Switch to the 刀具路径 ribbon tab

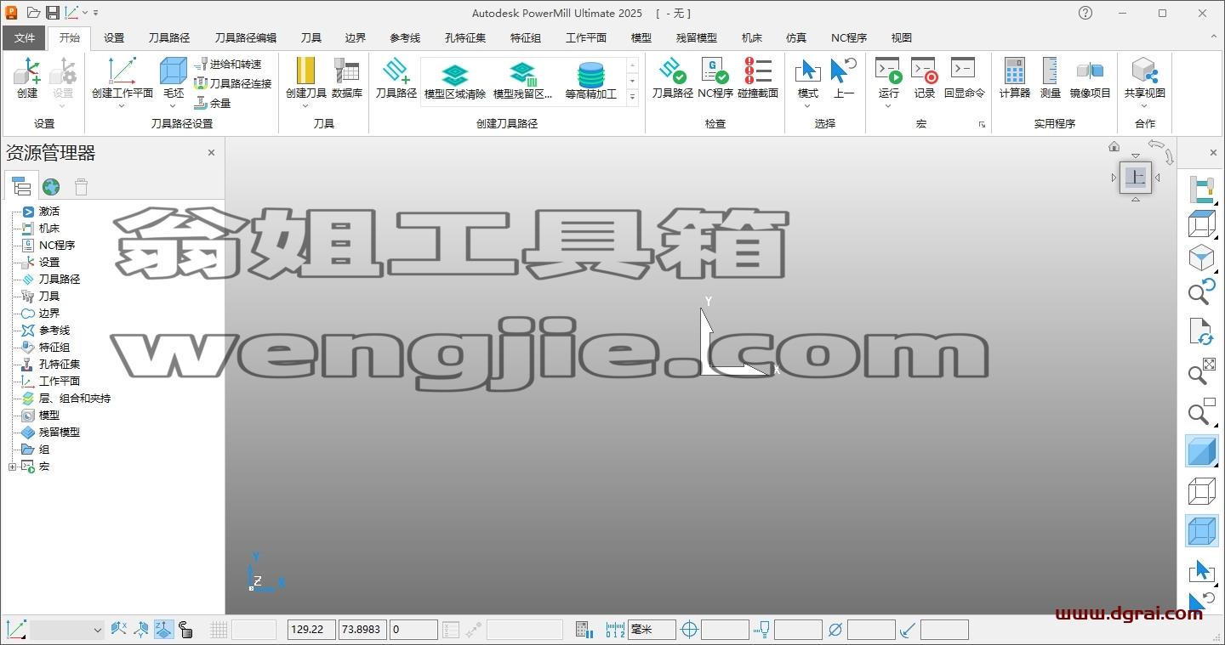(x=169, y=38)
